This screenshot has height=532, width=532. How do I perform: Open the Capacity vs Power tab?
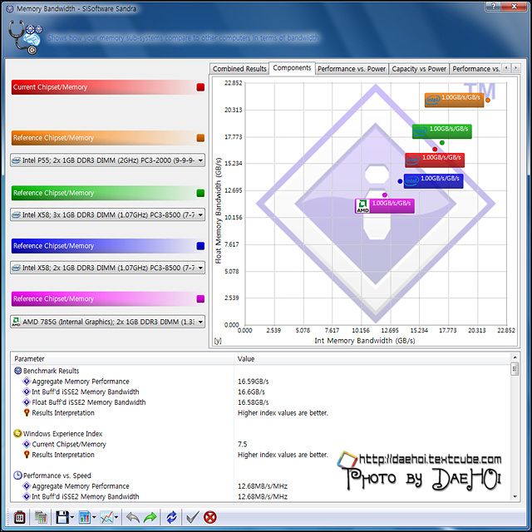click(419, 68)
